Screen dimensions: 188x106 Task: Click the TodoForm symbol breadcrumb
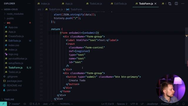coord(76,9)
